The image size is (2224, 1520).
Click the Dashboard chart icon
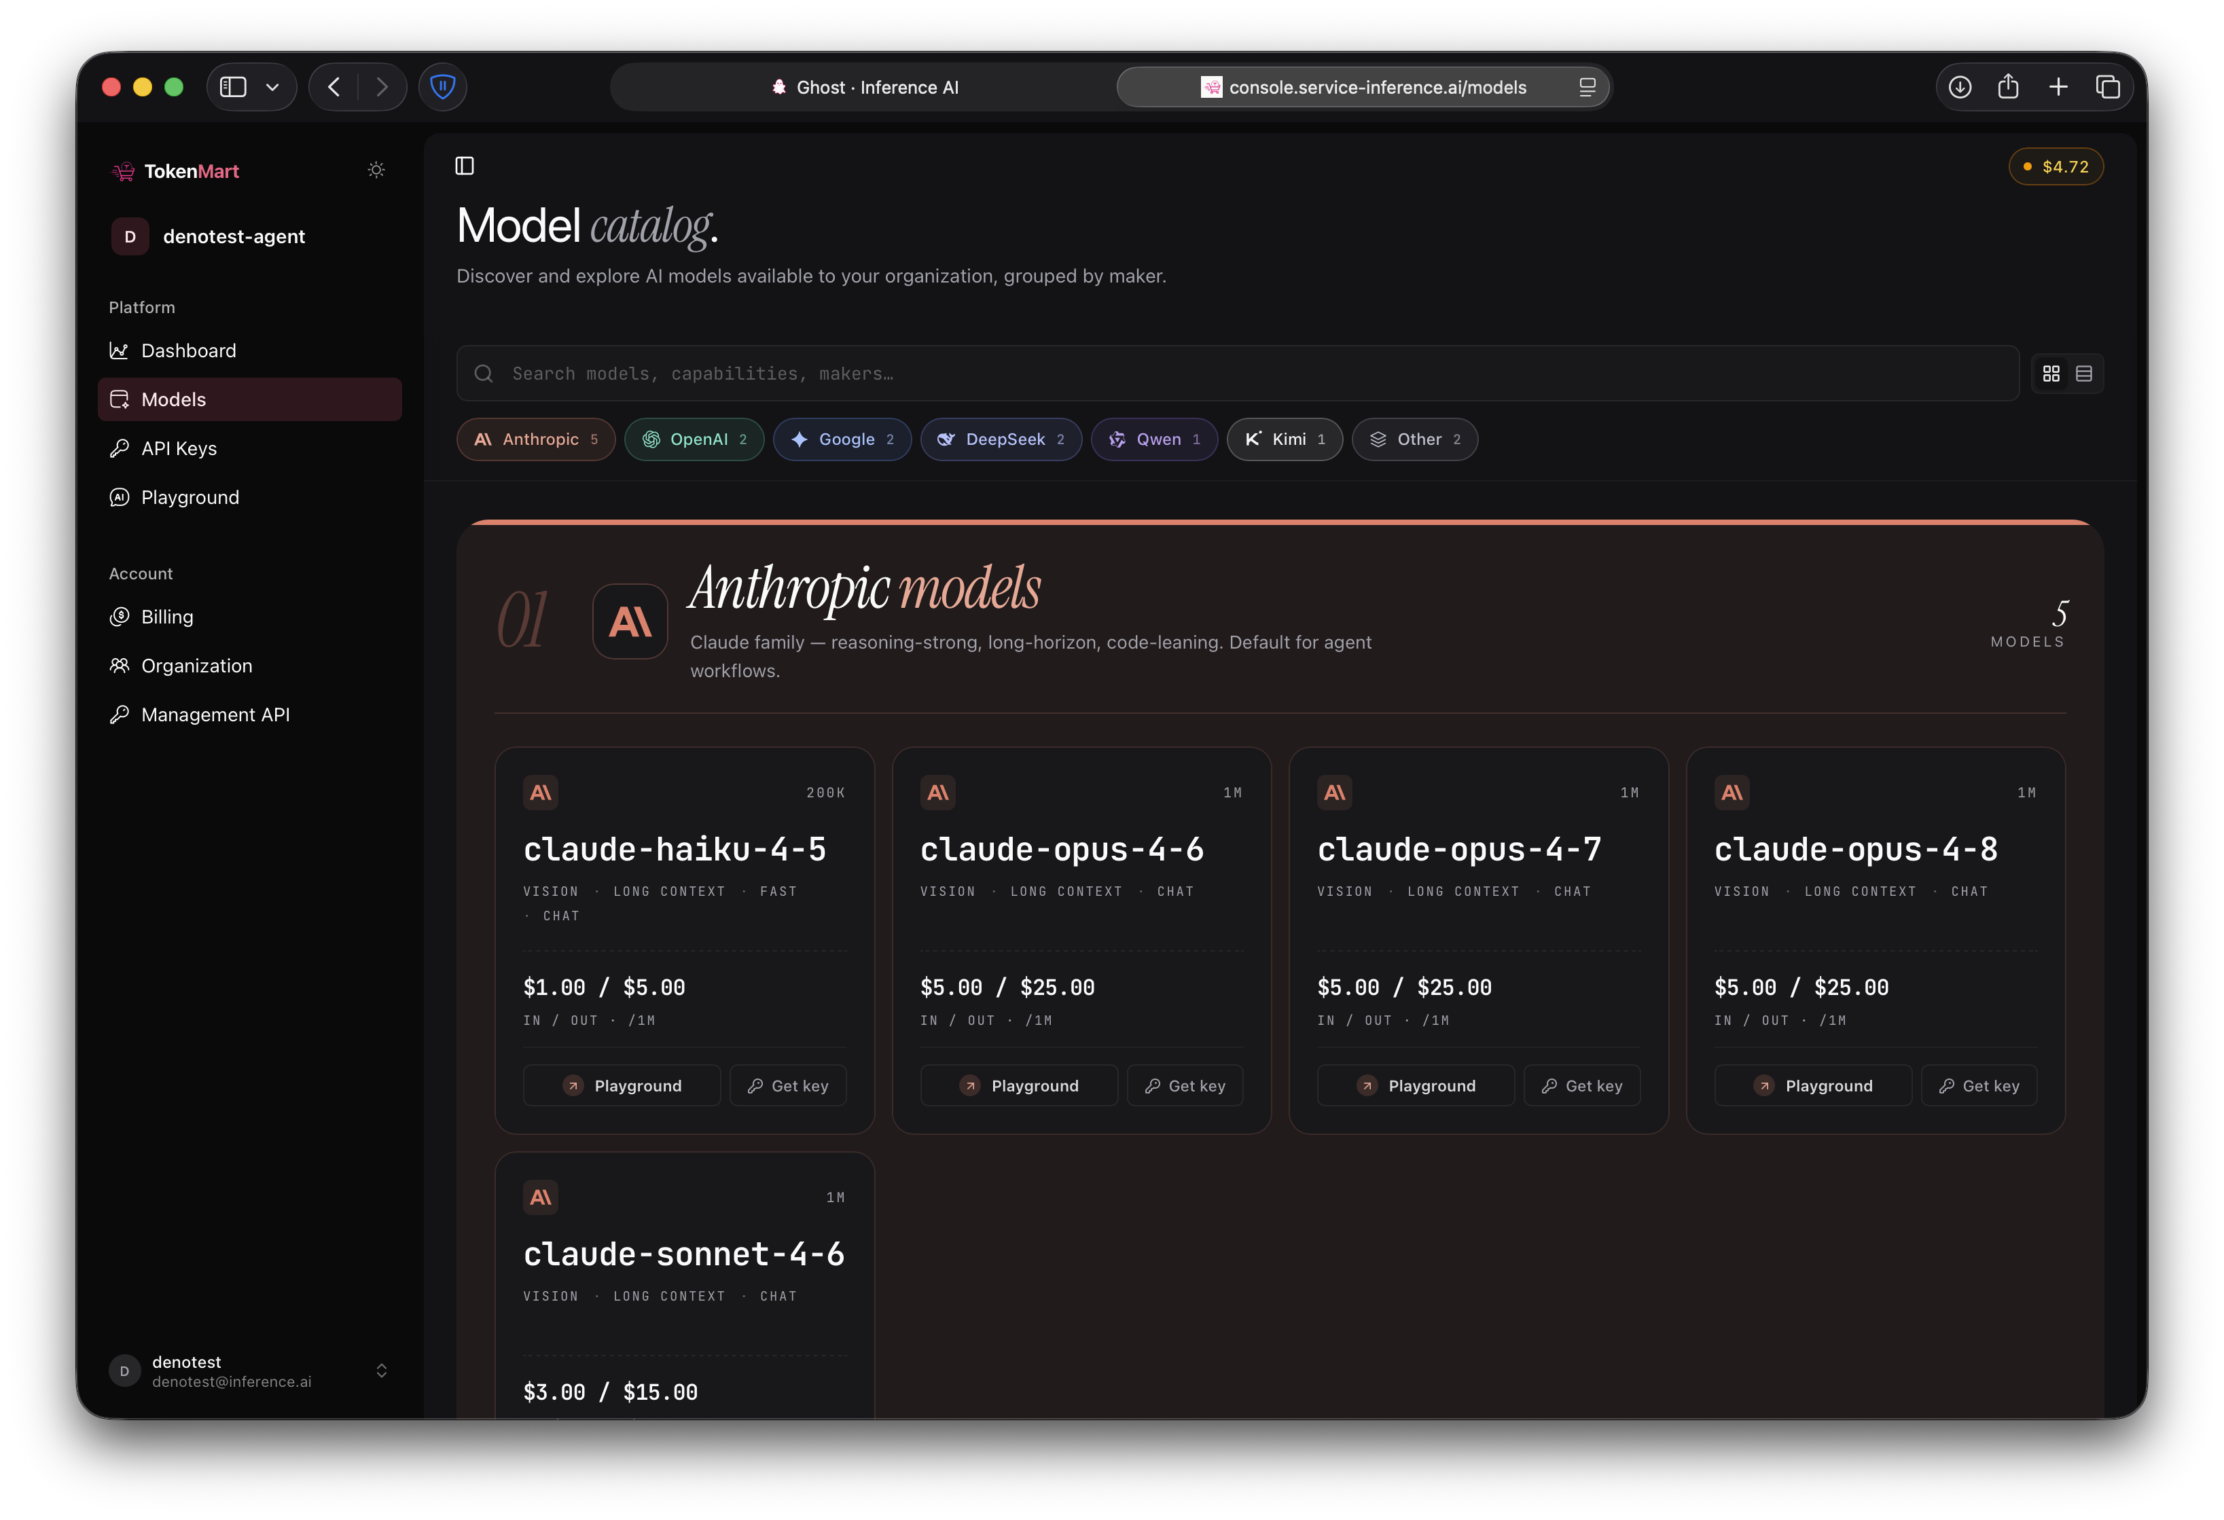pos(120,351)
